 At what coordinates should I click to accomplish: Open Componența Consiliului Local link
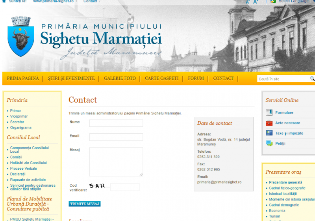(29, 150)
